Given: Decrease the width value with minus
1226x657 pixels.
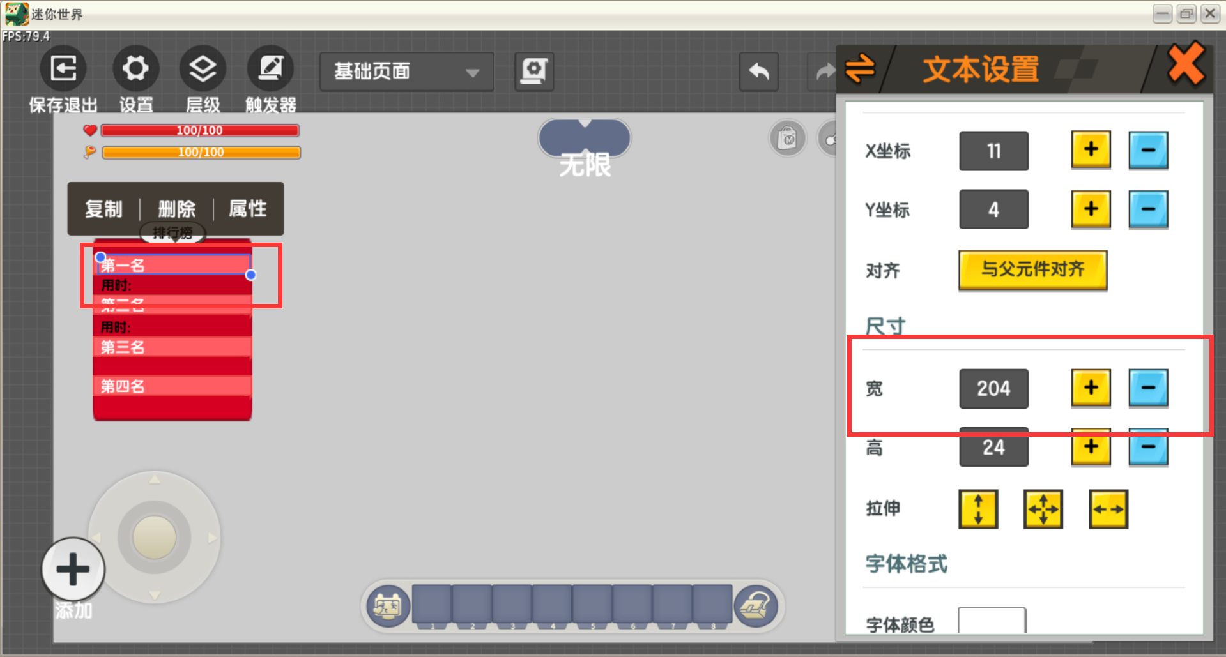Looking at the screenshot, I should [x=1148, y=388].
